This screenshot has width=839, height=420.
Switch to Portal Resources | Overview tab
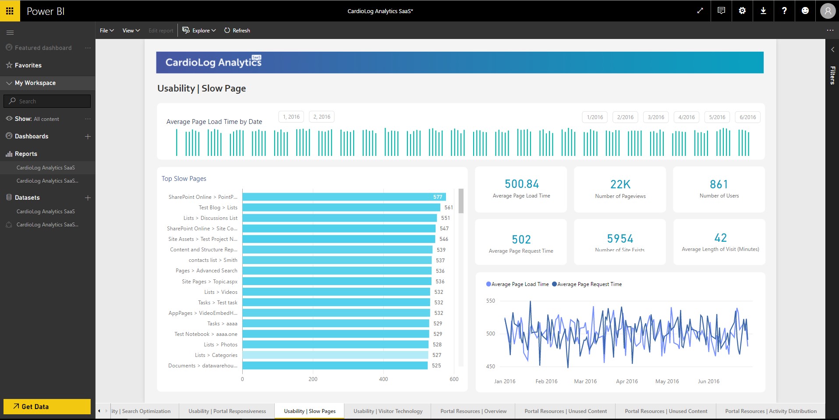pyautogui.click(x=473, y=411)
